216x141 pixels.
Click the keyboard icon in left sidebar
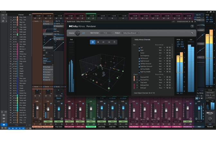4,118
